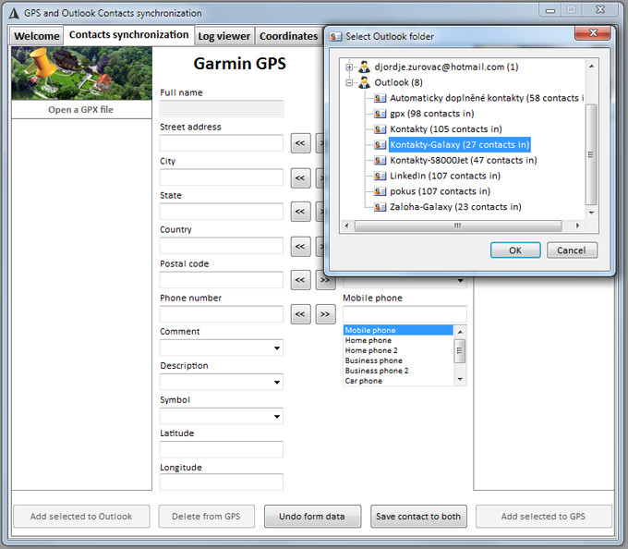Select LinkedIn (107 contacts in) folder
Viewport: 628px width, 549px height.
[x=445, y=176]
